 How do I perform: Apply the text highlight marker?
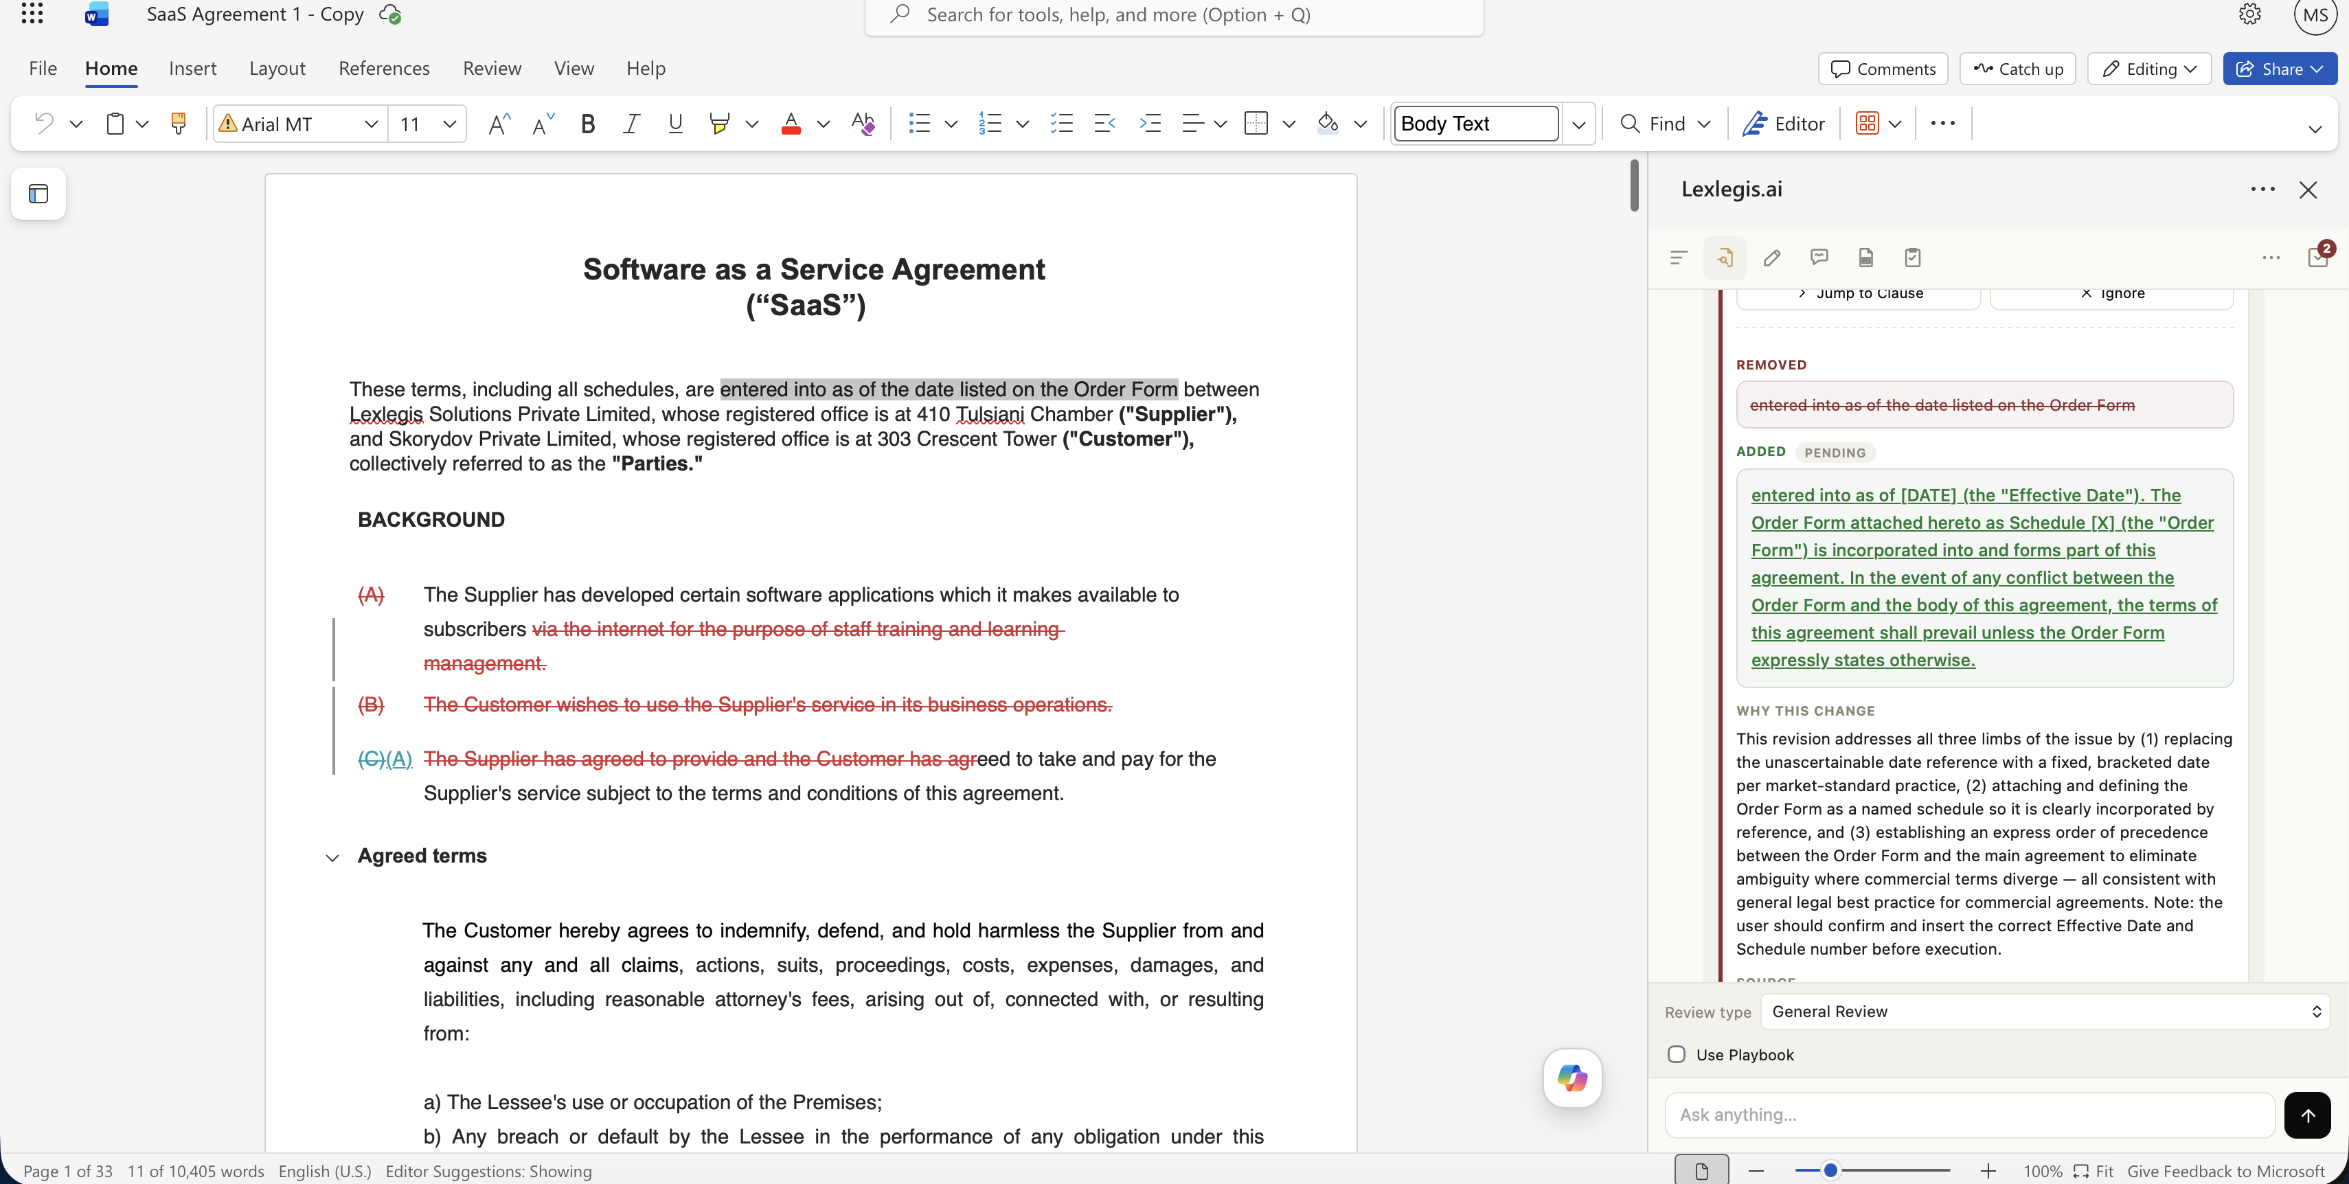point(720,123)
